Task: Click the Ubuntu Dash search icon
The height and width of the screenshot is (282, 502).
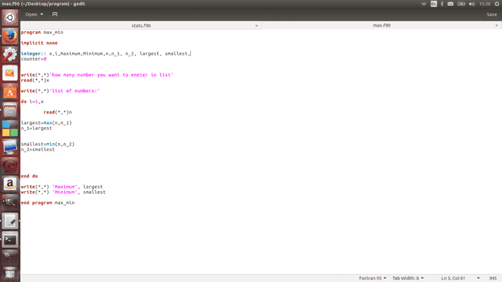Action: coord(10,17)
